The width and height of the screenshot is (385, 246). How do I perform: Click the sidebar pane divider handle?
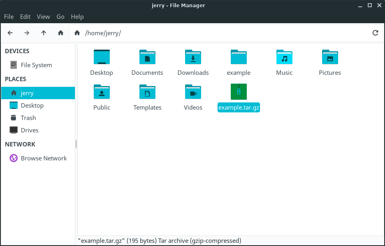(x=76, y=144)
